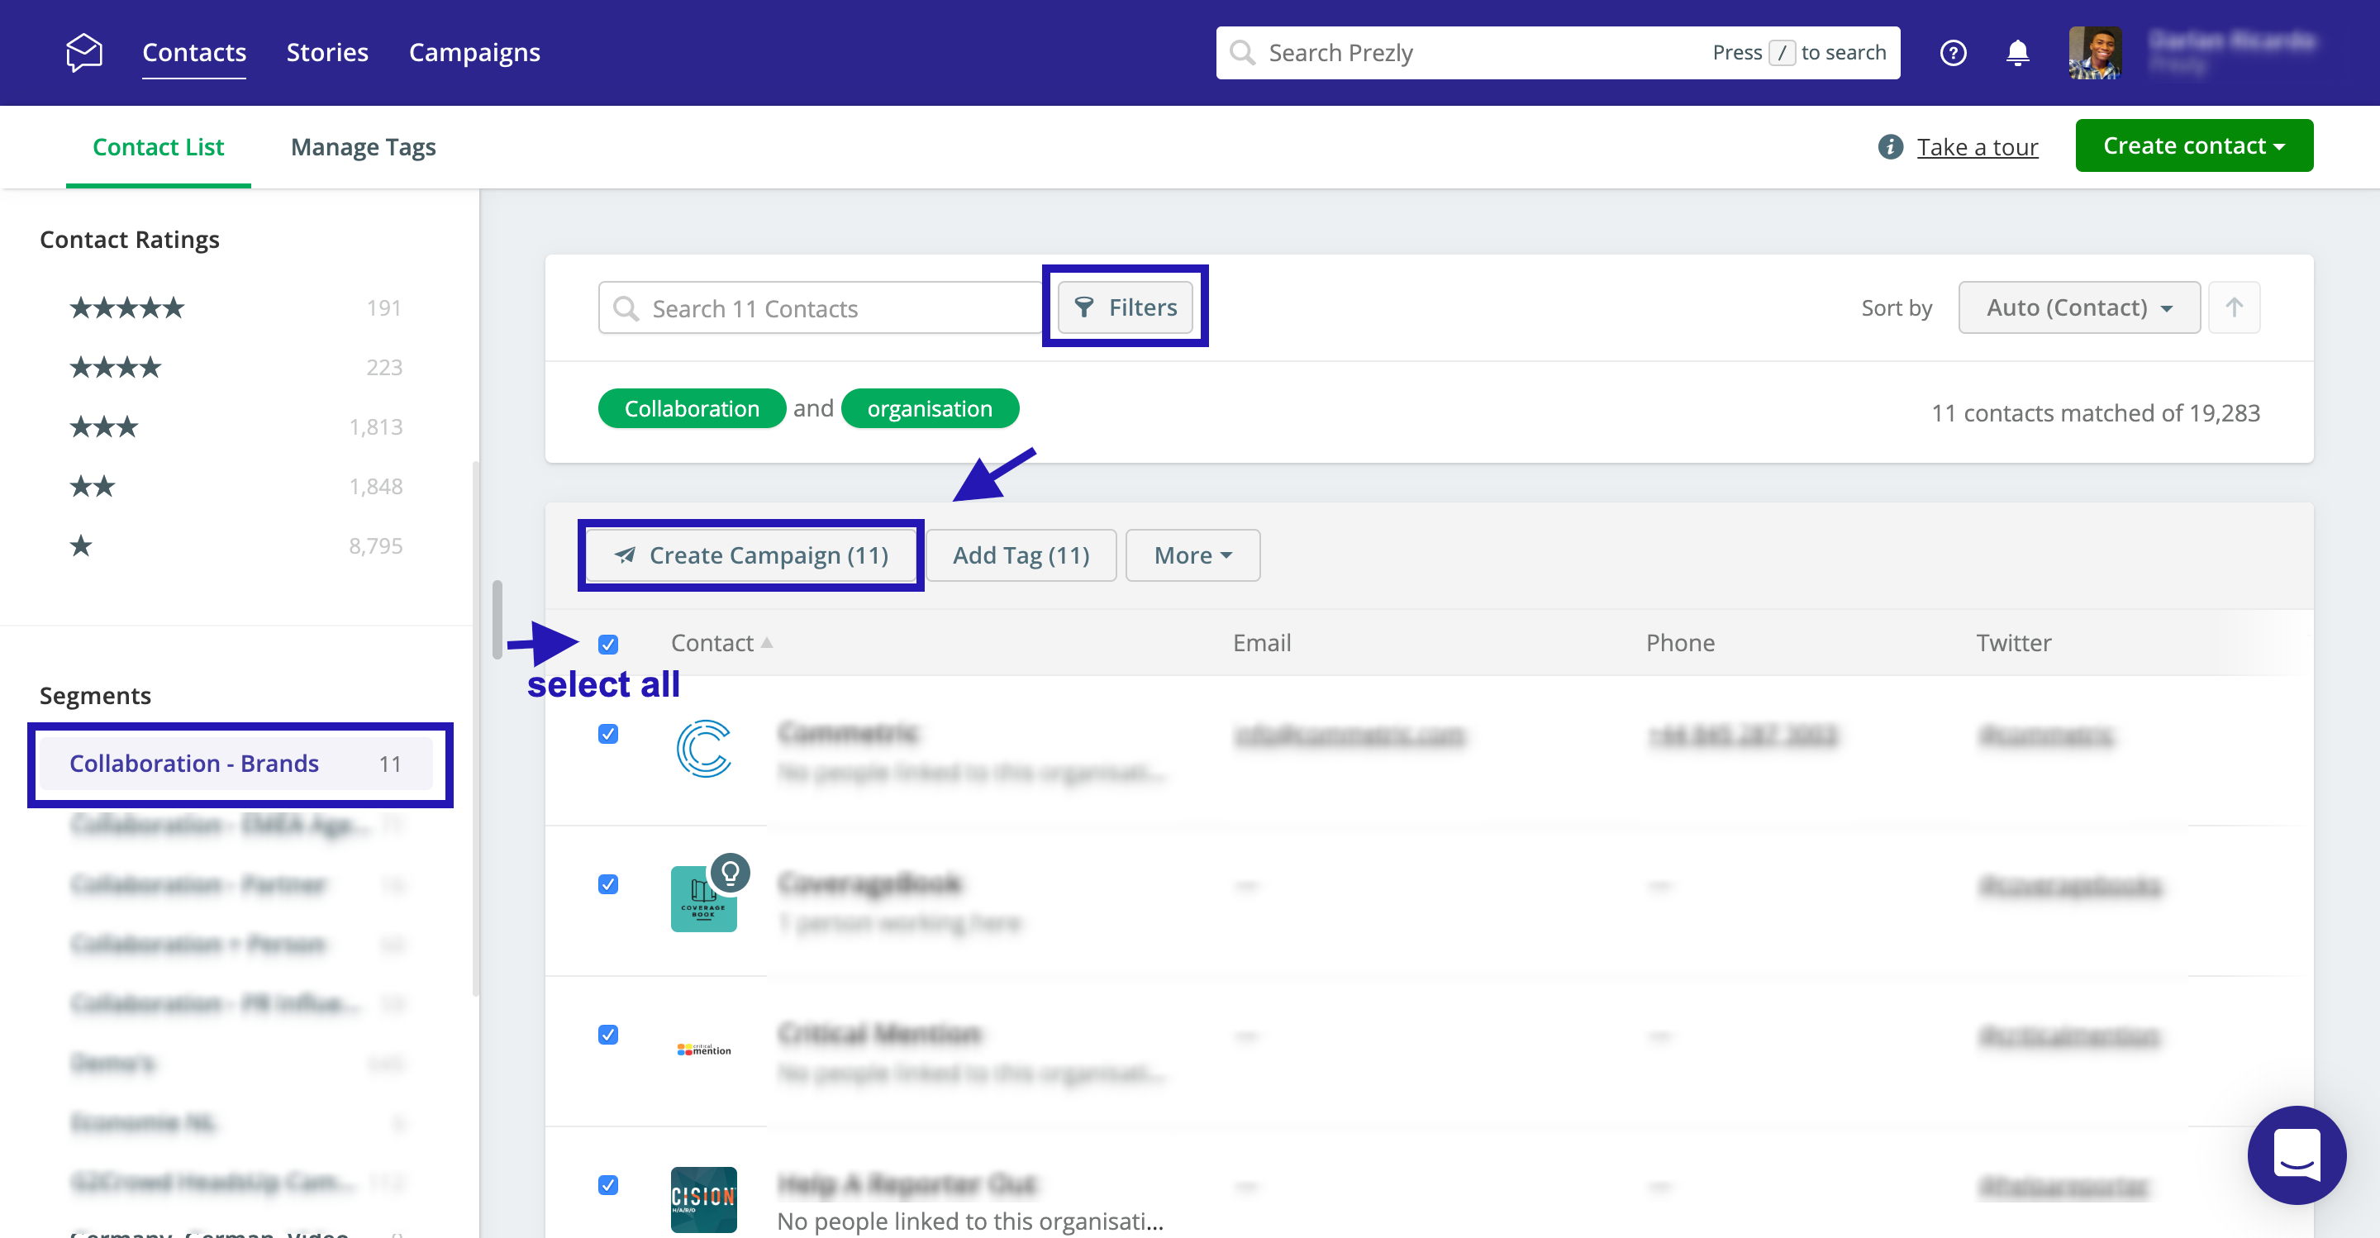The image size is (2380, 1238).
Task: Click the Critical Mention logo thumbnail
Action: click(x=704, y=1050)
